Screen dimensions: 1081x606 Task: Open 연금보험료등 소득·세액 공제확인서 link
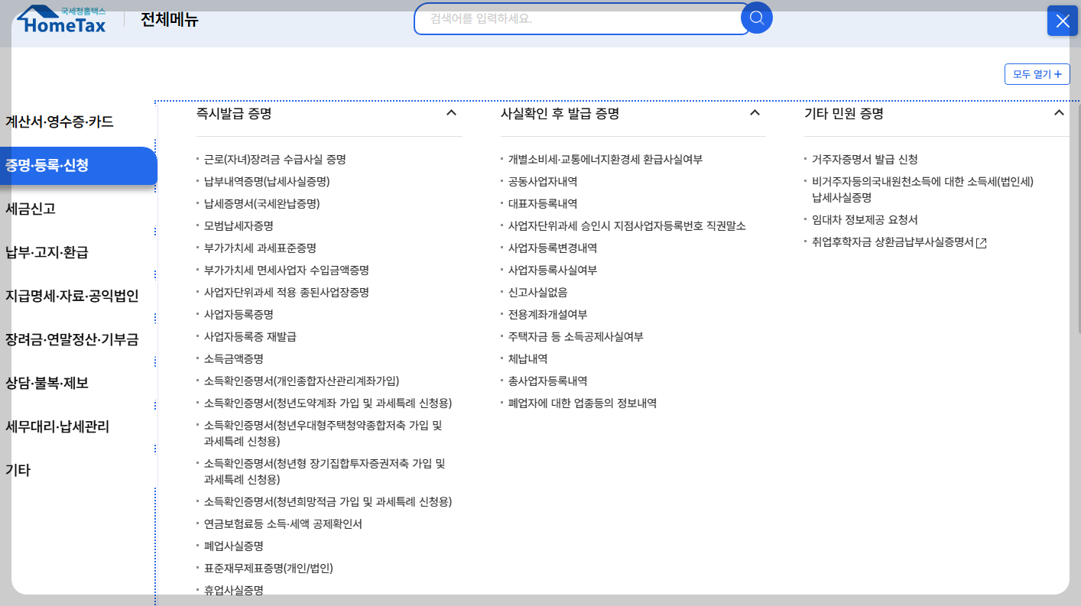click(283, 524)
